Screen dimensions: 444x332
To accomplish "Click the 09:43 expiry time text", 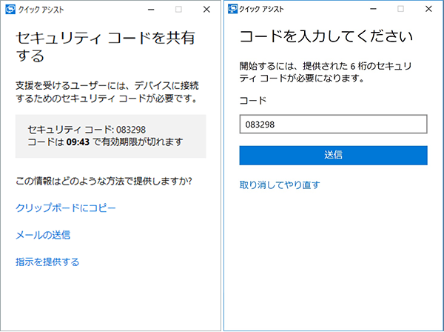I will click(x=78, y=142).
